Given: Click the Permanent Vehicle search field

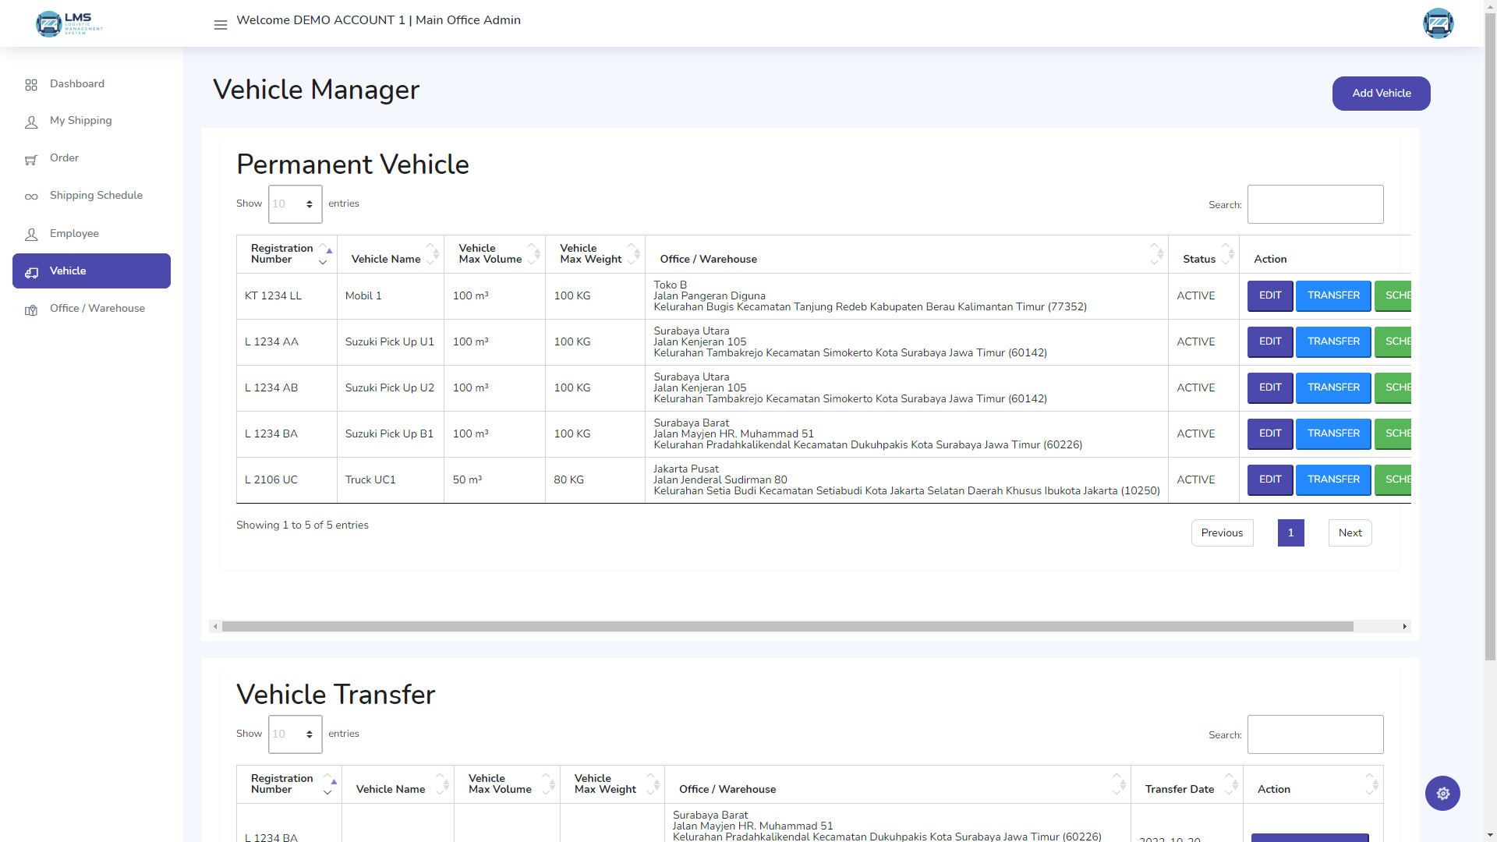Looking at the screenshot, I should click(x=1315, y=204).
